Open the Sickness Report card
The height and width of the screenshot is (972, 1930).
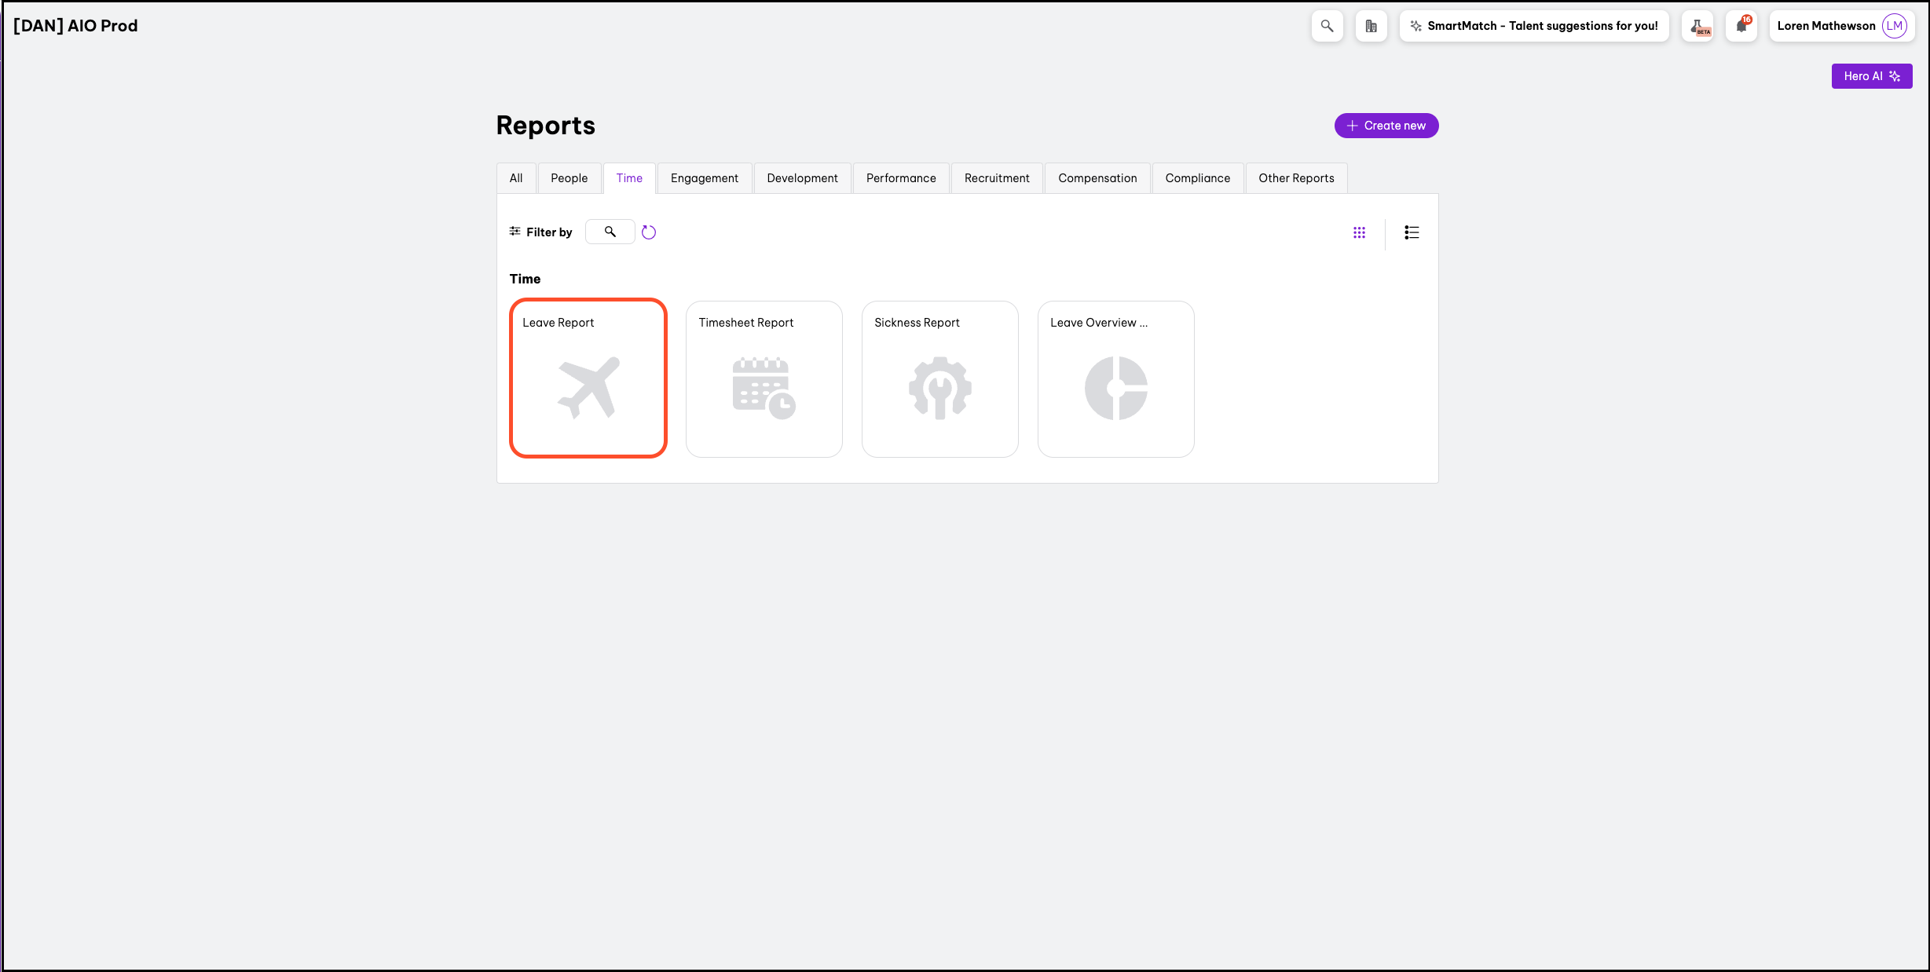pyautogui.click(x=939, y=378)
